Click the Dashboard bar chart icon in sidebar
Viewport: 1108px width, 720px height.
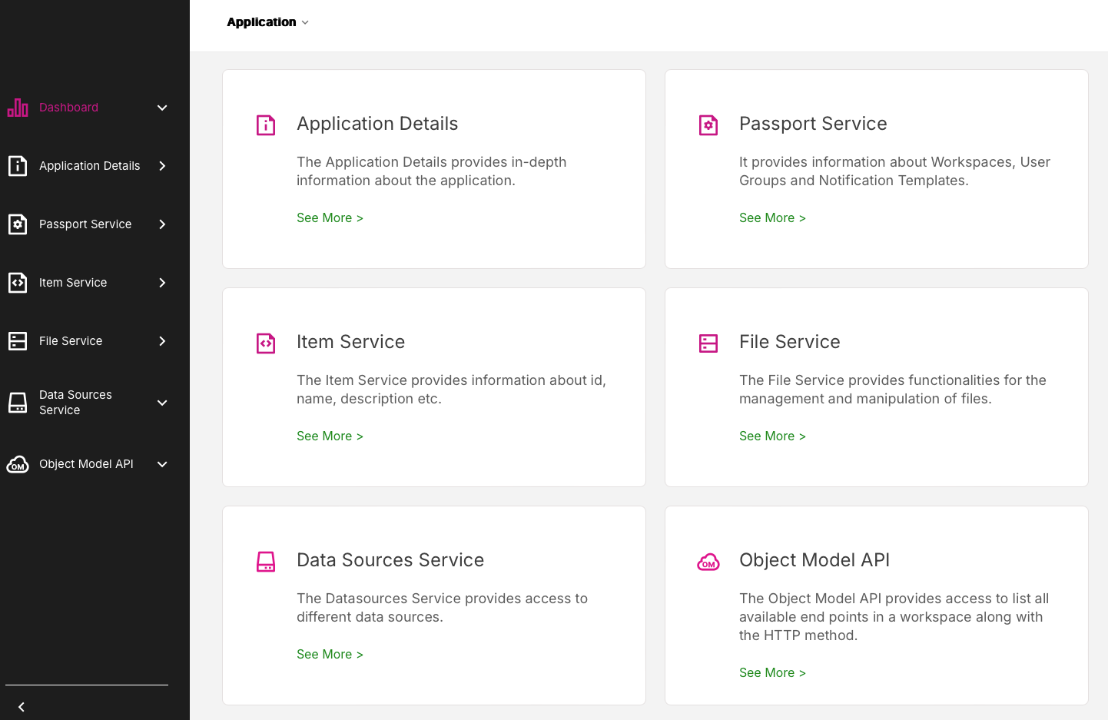point(18,108)
